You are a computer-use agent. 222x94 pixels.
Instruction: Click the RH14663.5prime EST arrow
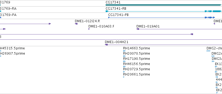124,51
